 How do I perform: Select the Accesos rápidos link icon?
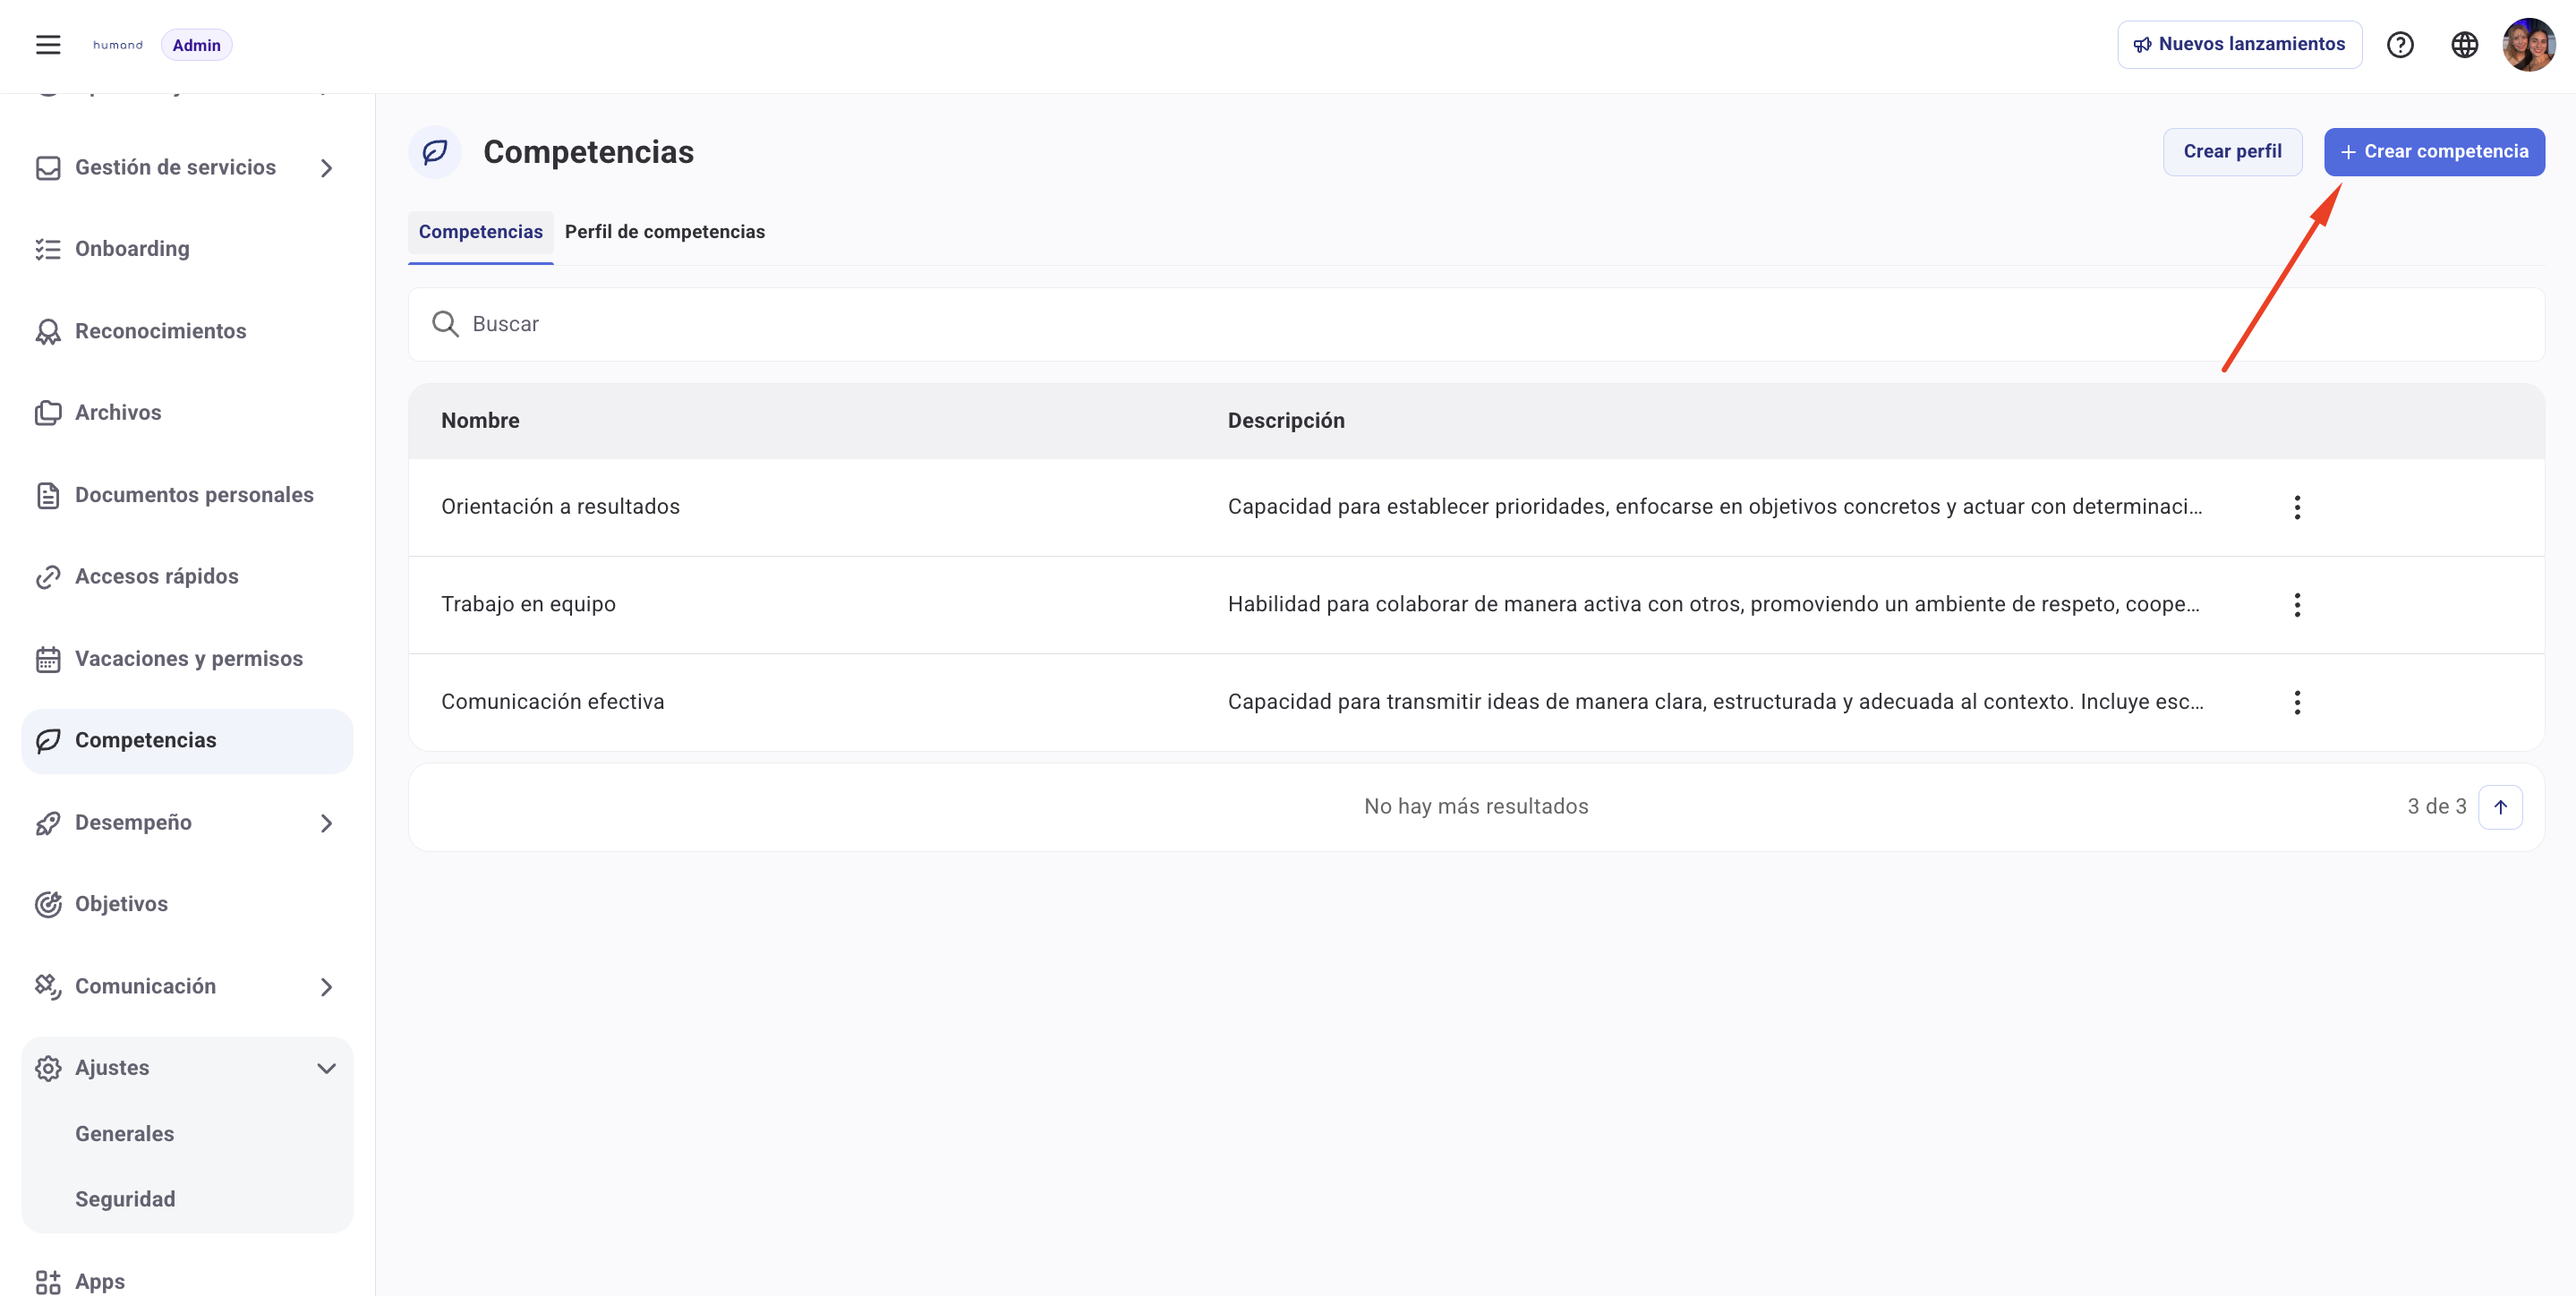pos(47,576)
